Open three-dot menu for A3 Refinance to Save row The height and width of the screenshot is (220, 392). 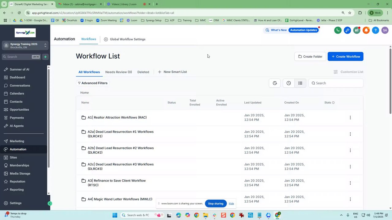click(x=350, y=183)
